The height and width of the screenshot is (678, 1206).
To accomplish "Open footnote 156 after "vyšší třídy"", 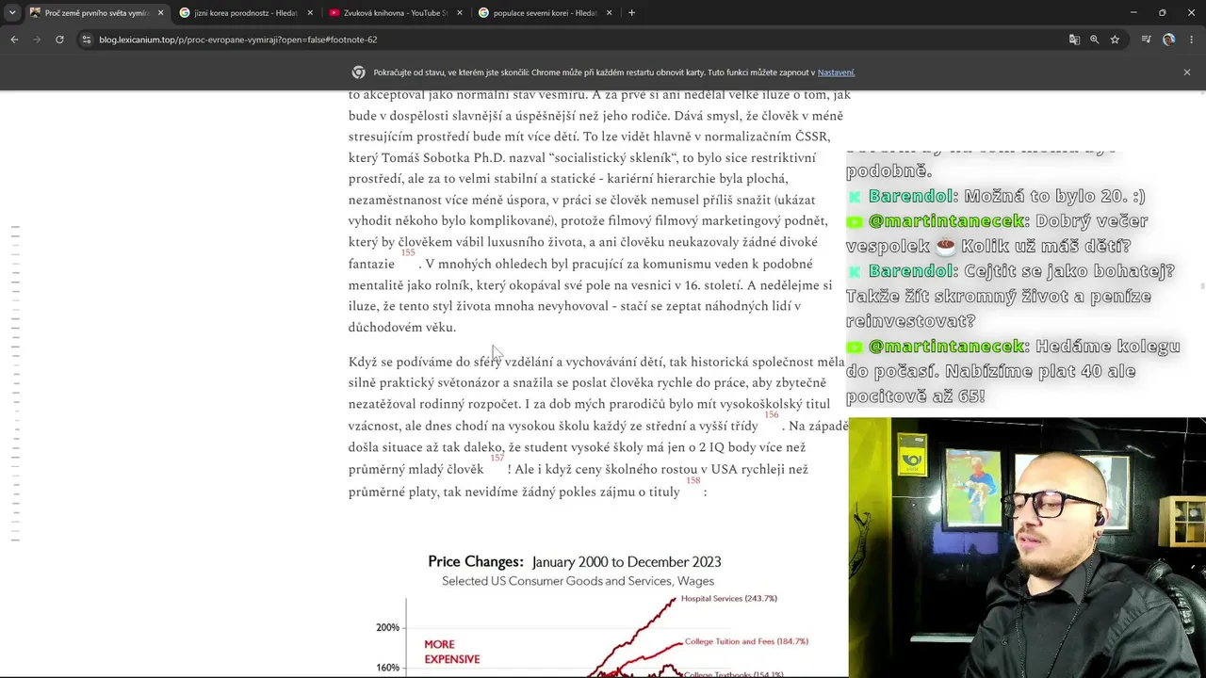I will point(772,415).
